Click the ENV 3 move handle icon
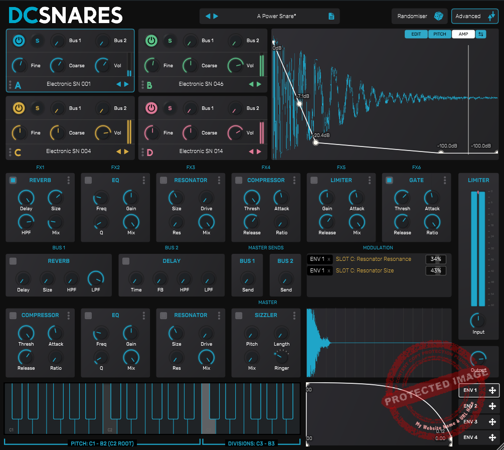504x450 pixels. (x=492, y=422)
